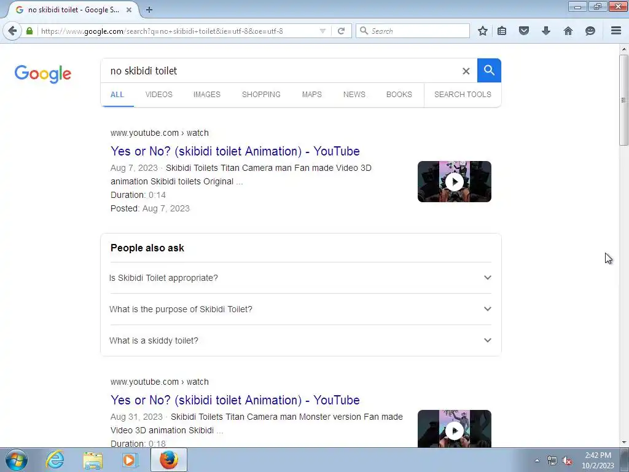This screenshot has width=629, height=472.
Task: Switch to the SHOPPING results tab
Action: pyautogui.click(x=261, y=94)
